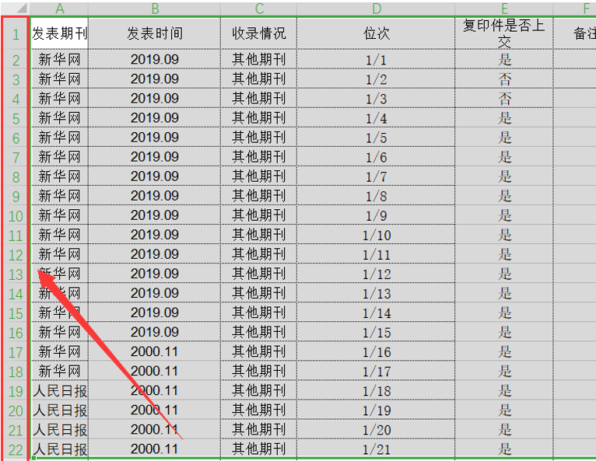Click 人民日报 in row 22
The height and width of the screenshot is (461, 596).
coord(60,449)
